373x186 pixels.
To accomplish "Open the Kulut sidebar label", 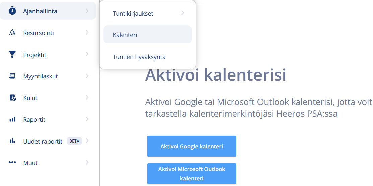I will tap(30, 98).
